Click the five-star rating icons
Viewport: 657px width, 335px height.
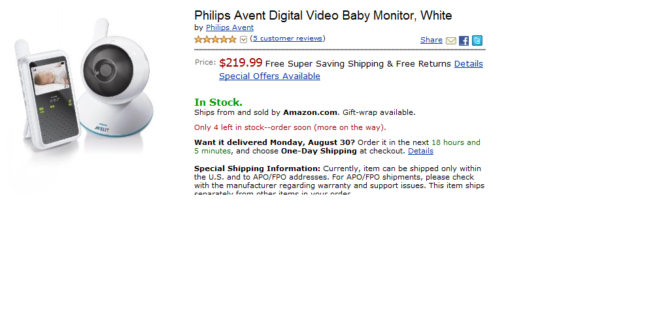(215, 39)
